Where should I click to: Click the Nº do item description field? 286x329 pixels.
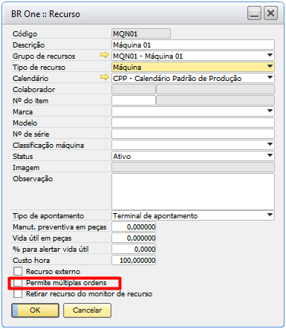pyautogui.click(x=215, y=100)
